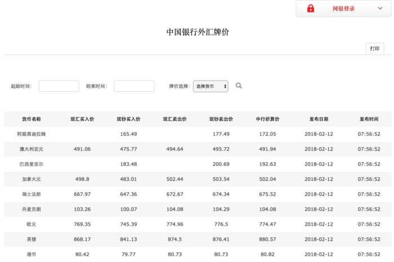This screenshot has width=394, height=262.
Task: Open the 网银登录 login button
Action: pyautogui.click(x=343, y=8)
